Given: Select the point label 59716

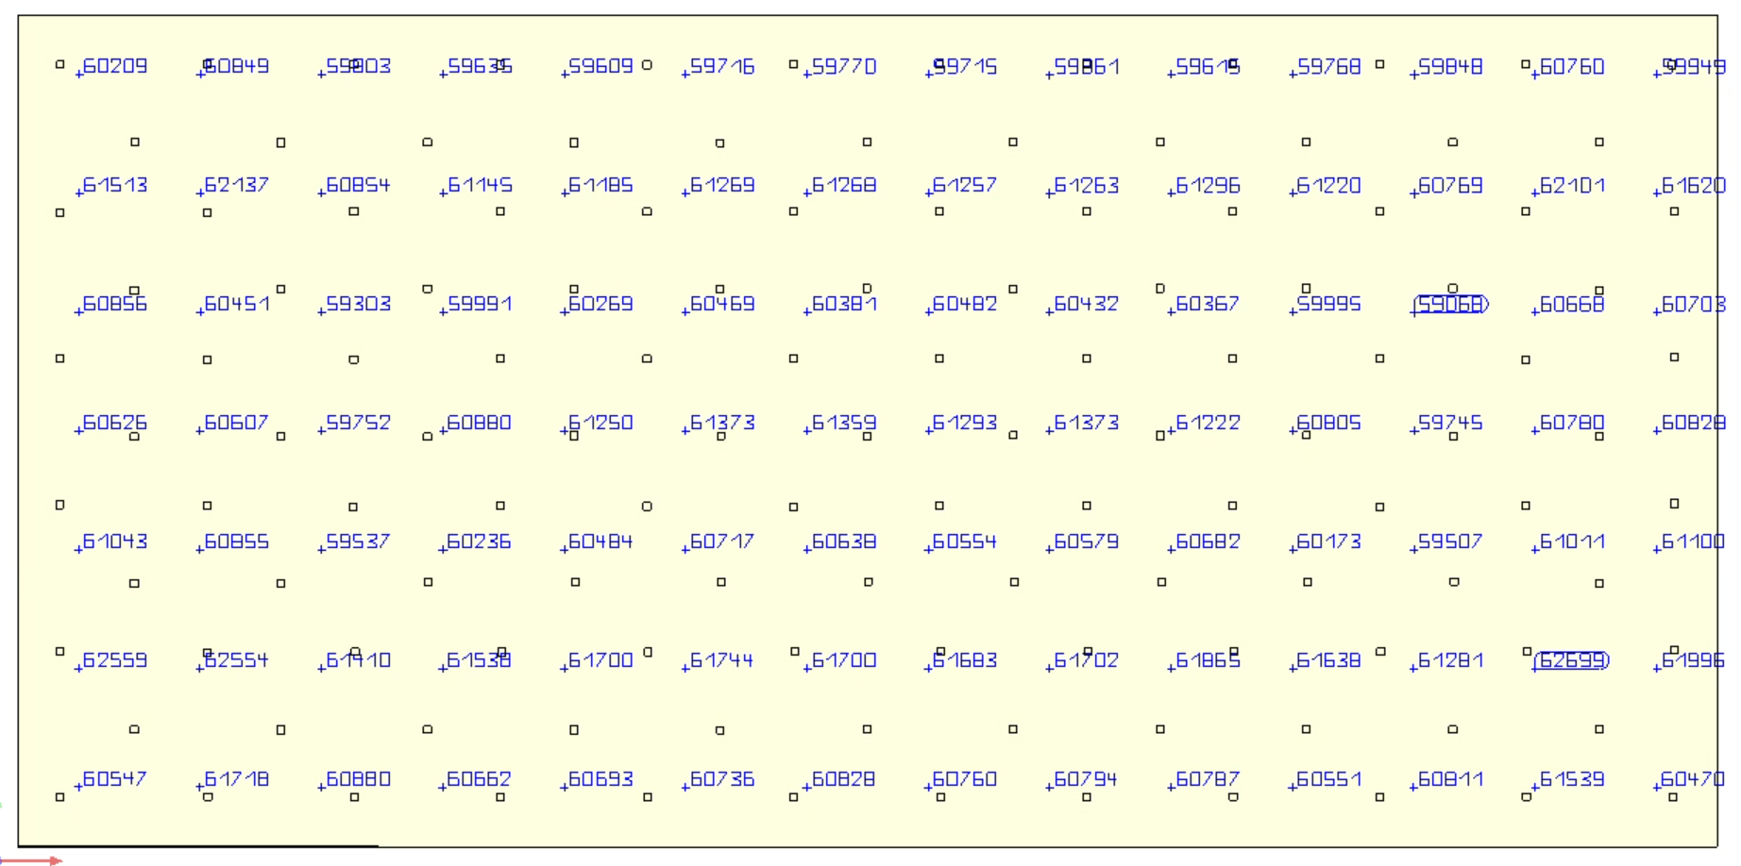Looking at the screenshot, I should 722,66.
